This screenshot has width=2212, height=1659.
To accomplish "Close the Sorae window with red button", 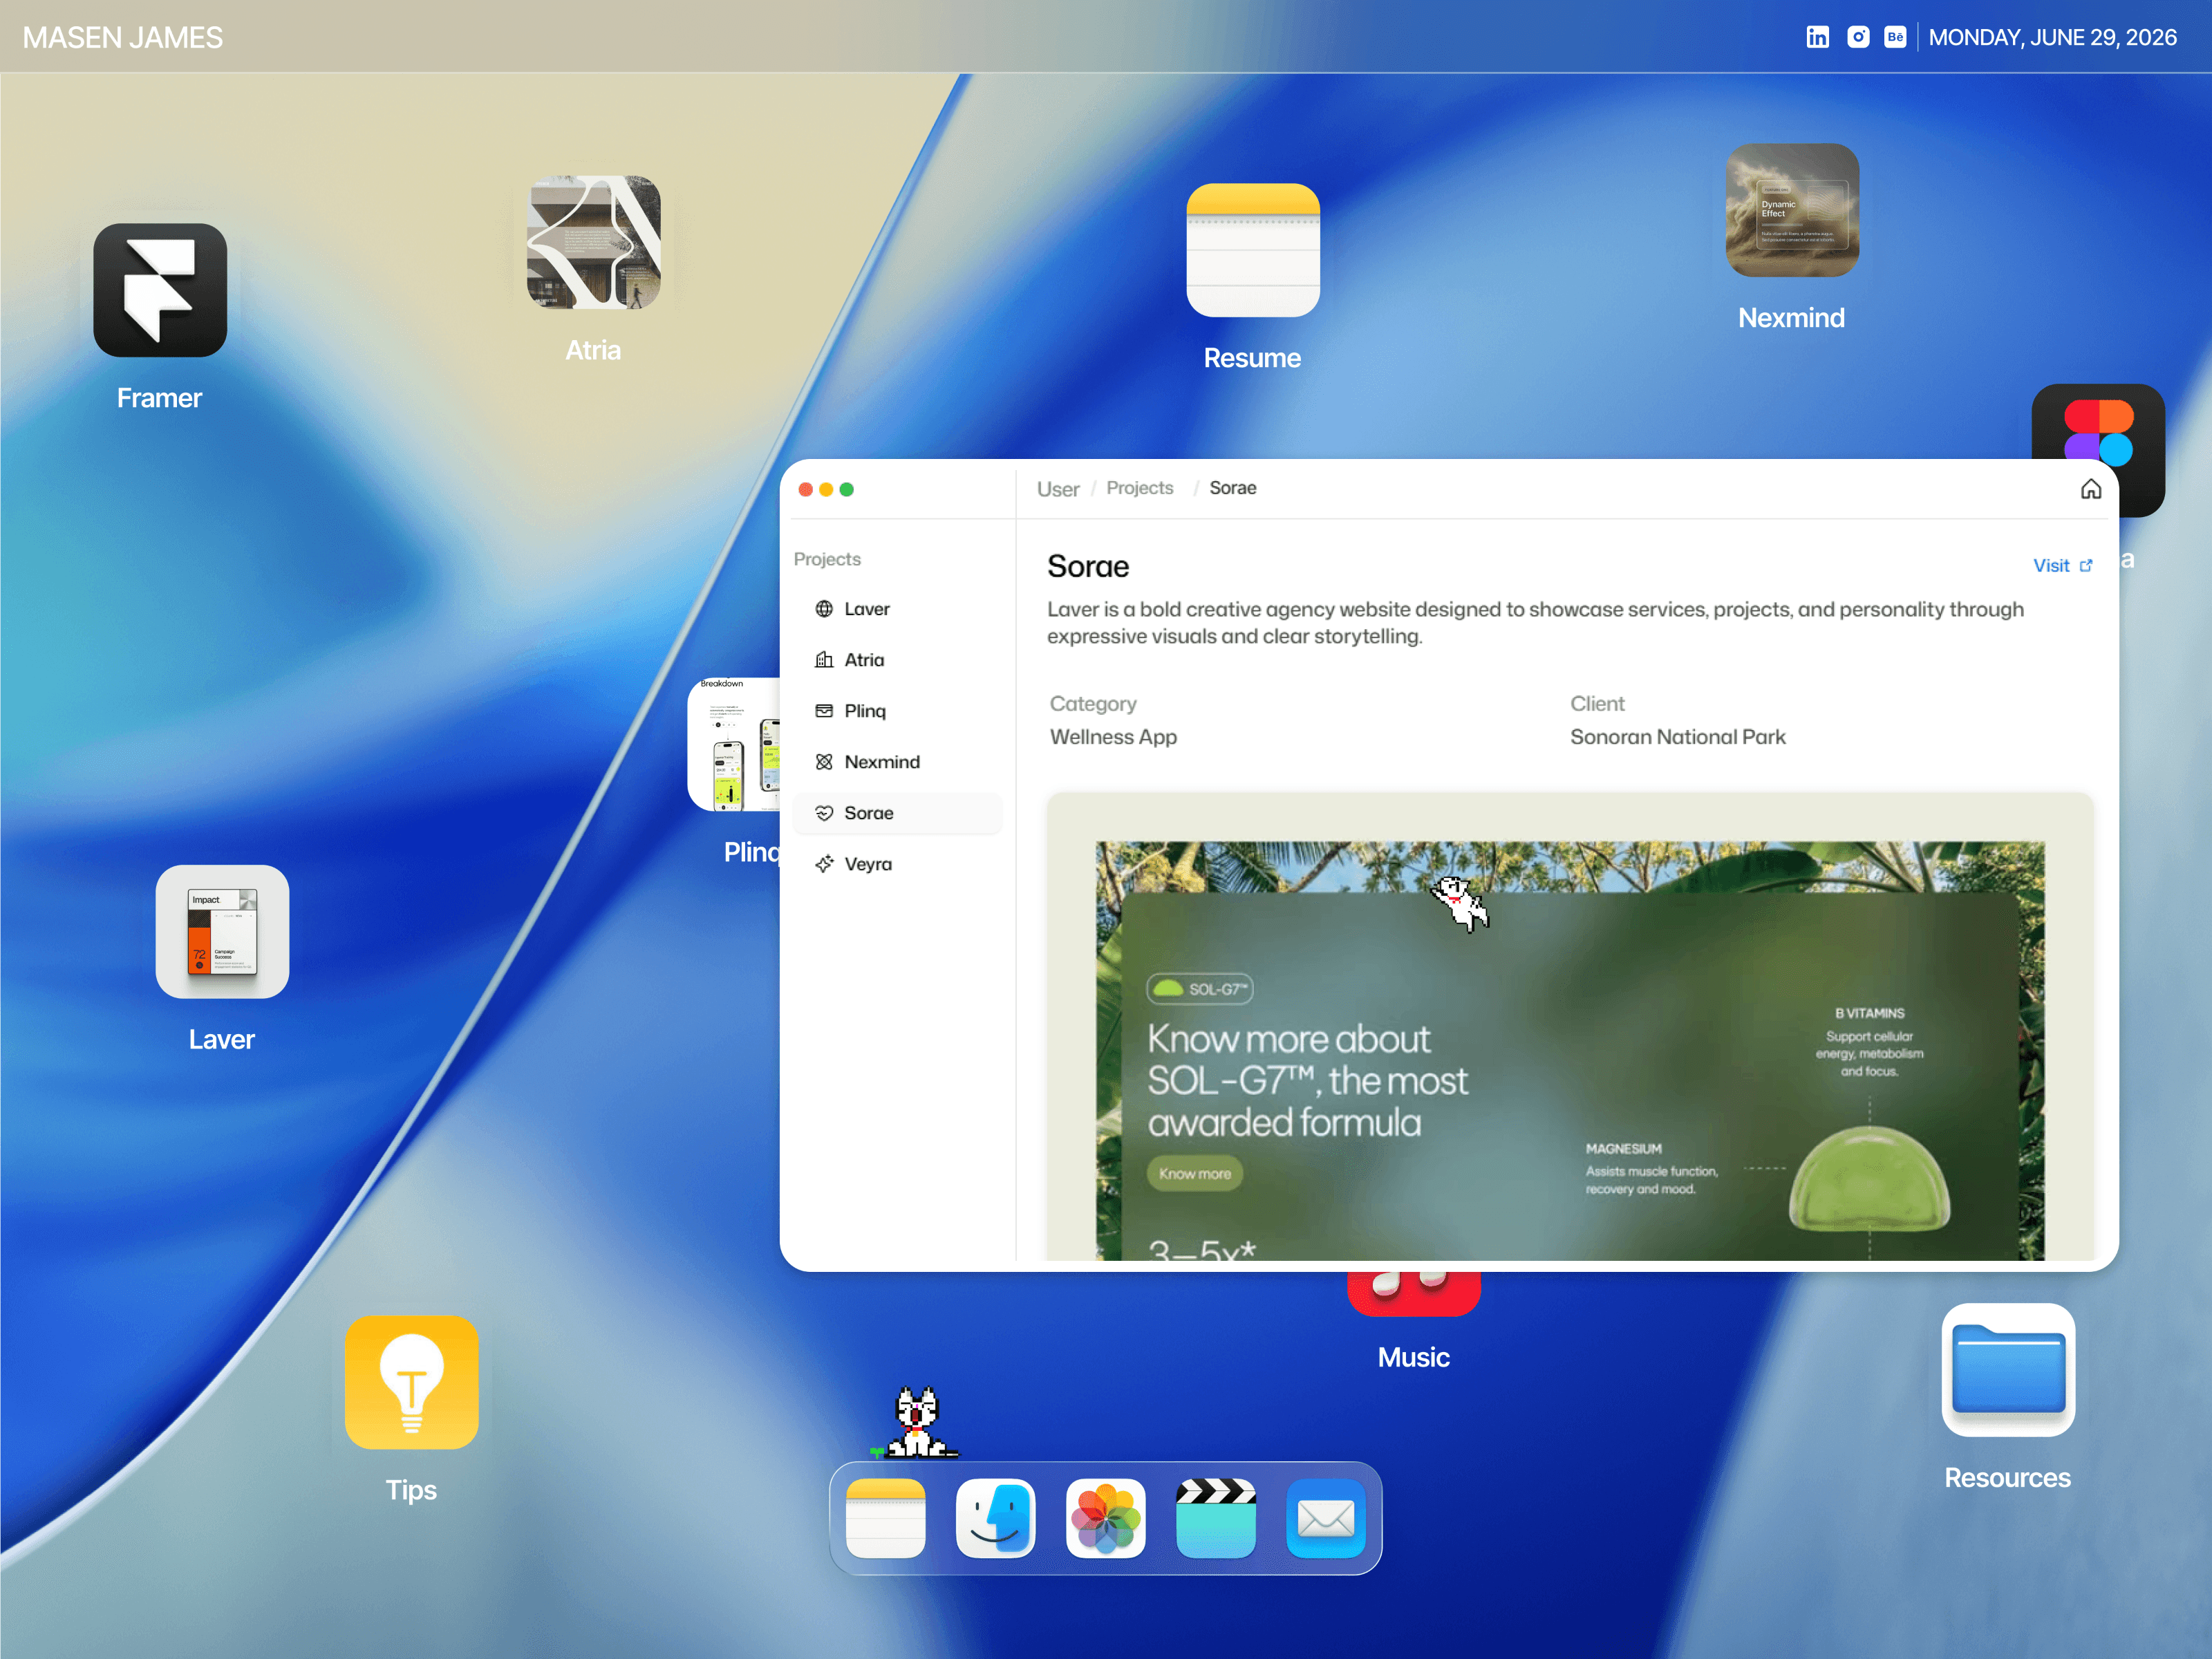I will coord(806,489).
